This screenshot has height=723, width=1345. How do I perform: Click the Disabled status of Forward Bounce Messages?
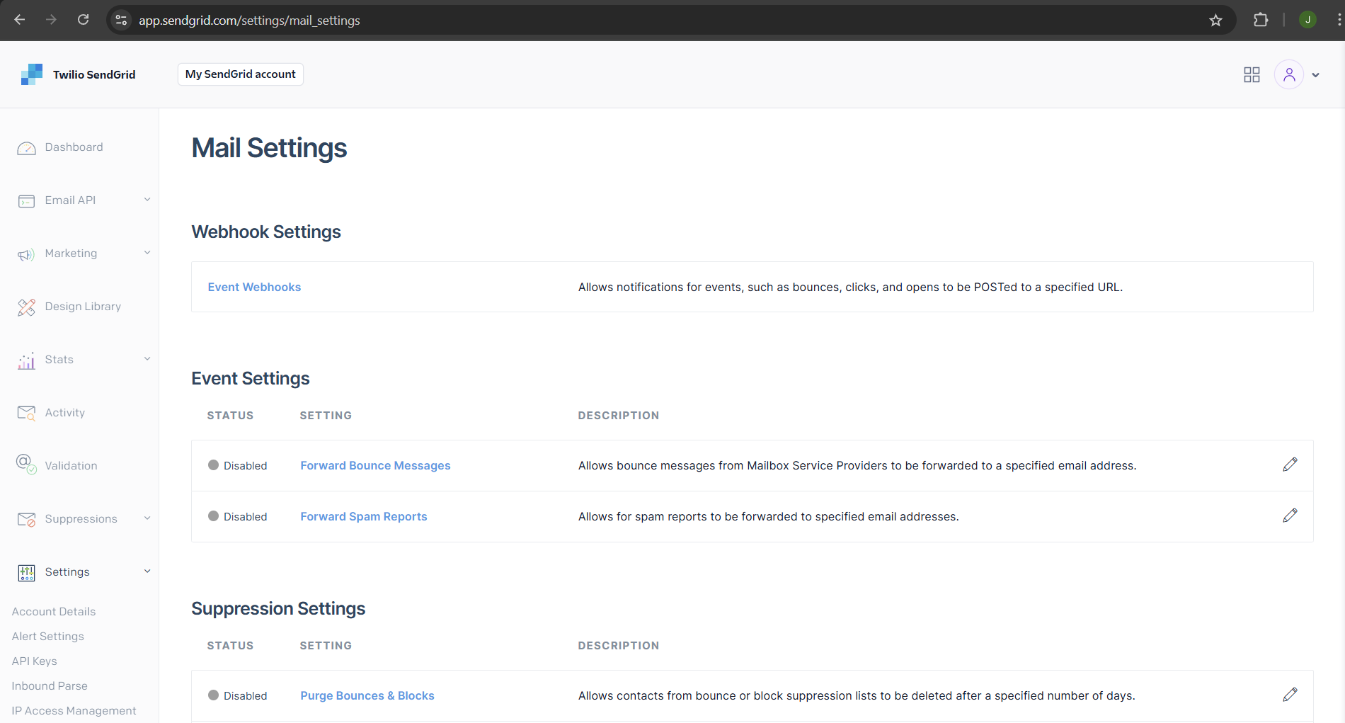[238, 465]
